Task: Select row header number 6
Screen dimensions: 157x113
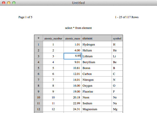Action: [x=38, y=74]
